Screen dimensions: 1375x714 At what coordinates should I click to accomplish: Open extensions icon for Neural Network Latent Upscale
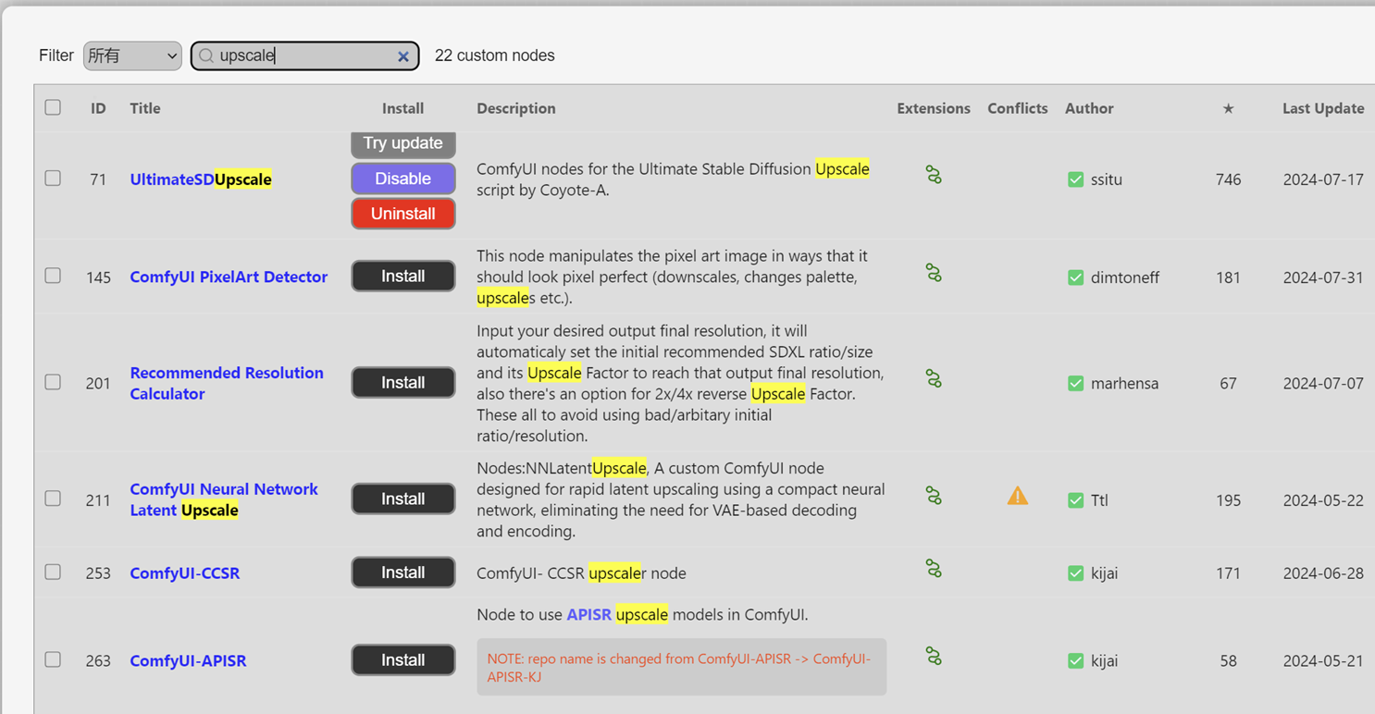click(934, 497)
